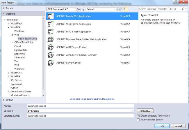The width and height of the screenshot is (189, 130).
Task: Switch to medium icons list view
Action: [x=126, y=9]
